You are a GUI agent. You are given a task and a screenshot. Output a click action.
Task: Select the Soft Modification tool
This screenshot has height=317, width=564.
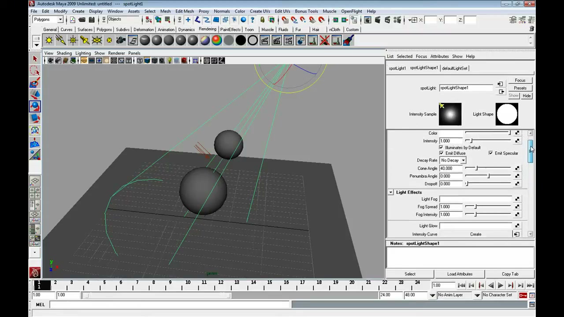(35, 142)
